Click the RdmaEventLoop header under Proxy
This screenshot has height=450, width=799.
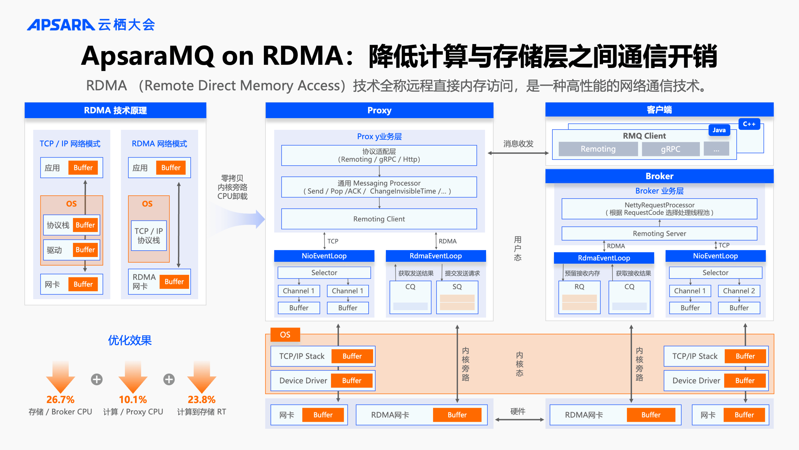pyautogui.click(x=435, y=256)
